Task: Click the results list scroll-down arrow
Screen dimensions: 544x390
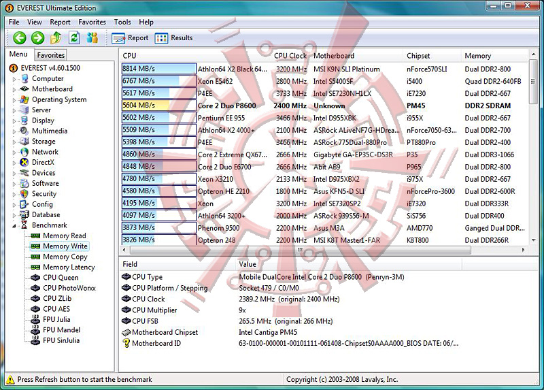Action: pos(533,240)
